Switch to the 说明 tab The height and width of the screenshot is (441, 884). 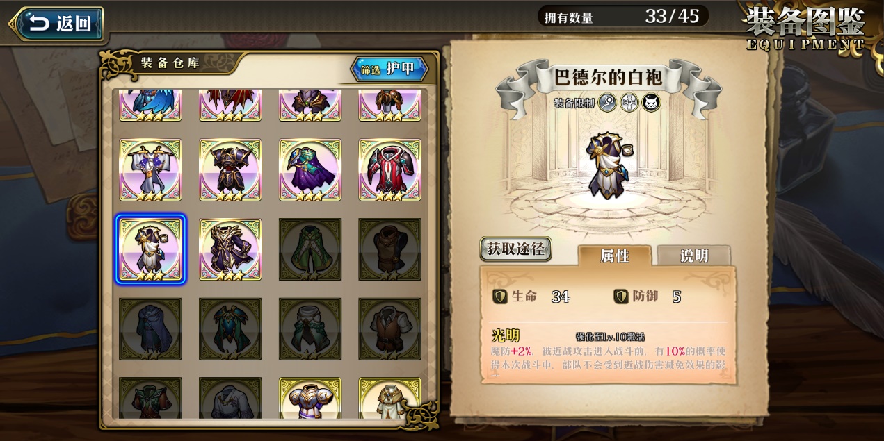pyautogui.click(x=693, y=256)
